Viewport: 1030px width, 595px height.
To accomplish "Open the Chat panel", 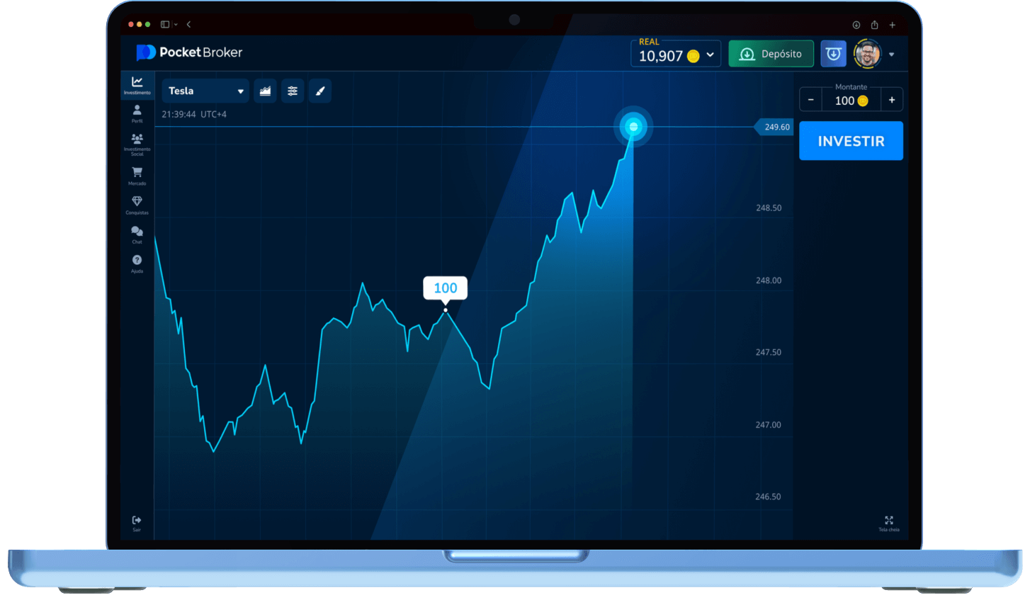I will (137, 234).
